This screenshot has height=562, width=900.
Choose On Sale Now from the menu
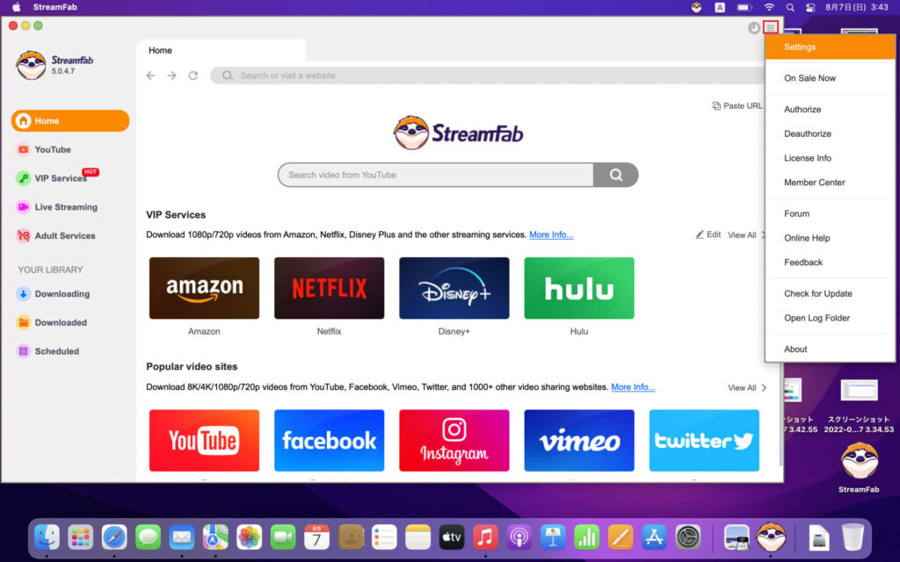coord(830,78)
